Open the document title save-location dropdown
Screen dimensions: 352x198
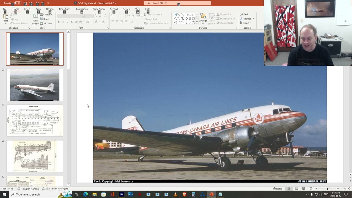(116, 3)
